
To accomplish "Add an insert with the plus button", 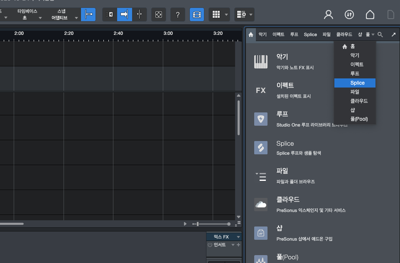I will pos(238,245).
